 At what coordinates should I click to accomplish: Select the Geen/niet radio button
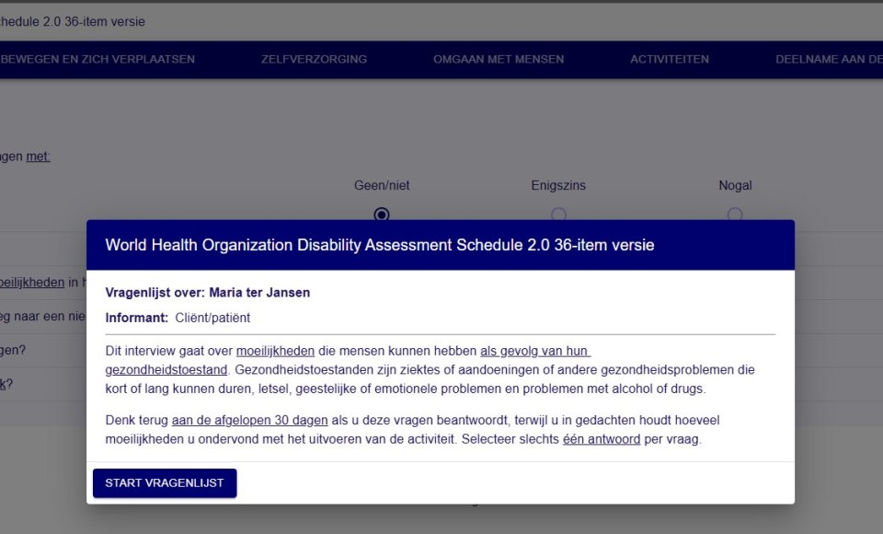(381, 215)
